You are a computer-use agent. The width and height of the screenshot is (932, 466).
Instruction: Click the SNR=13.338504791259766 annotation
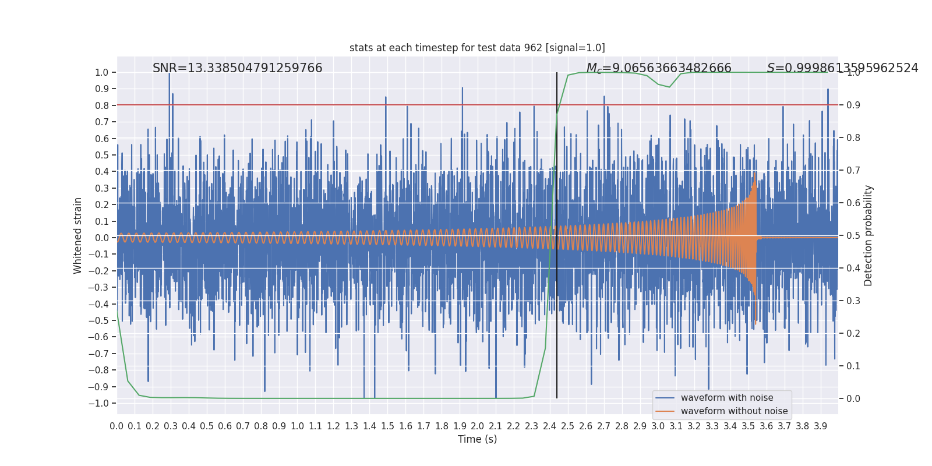coord(238,68)
